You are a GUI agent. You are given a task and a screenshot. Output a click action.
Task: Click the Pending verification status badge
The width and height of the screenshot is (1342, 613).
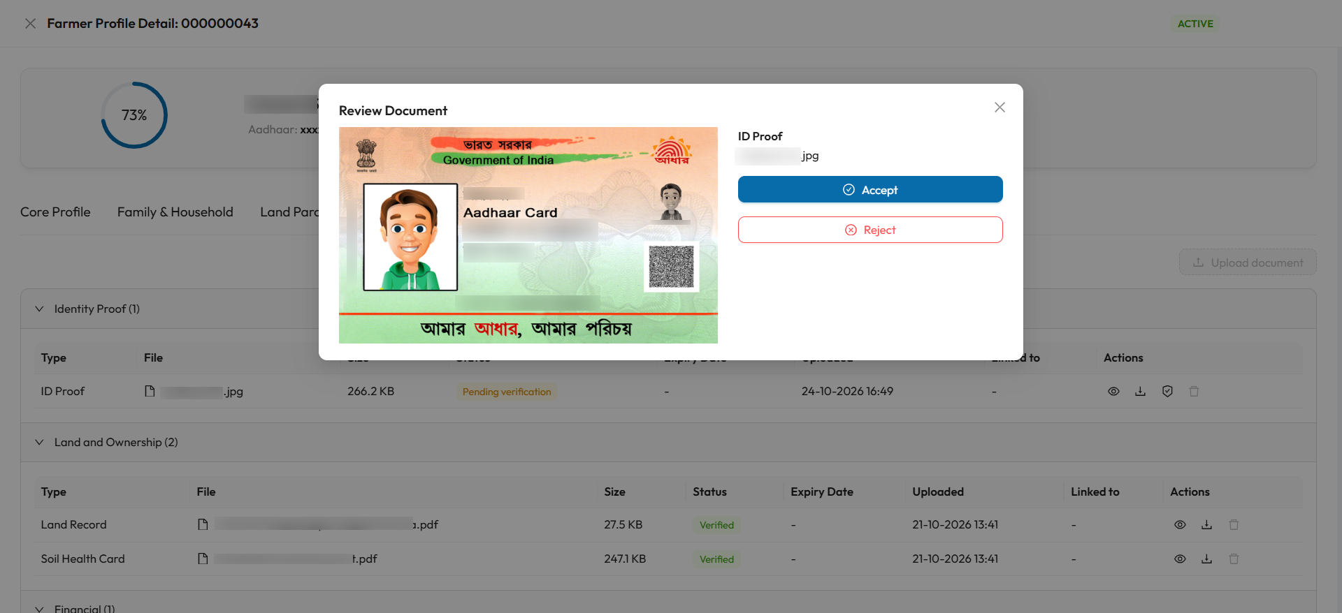[507, 392]
